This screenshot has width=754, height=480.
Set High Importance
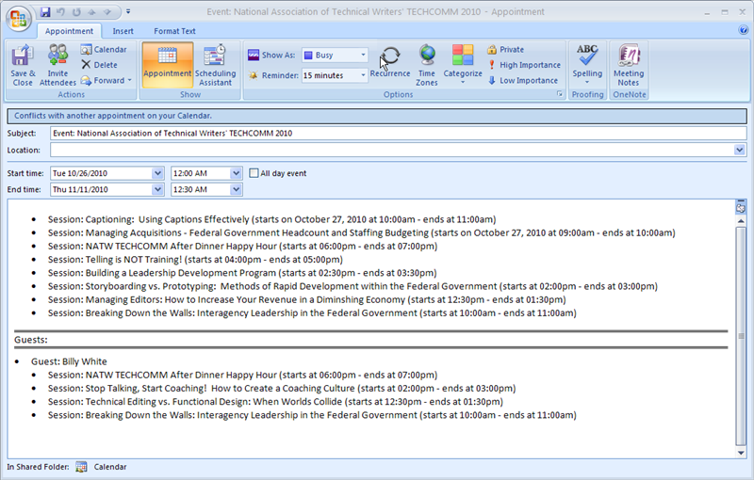point(524,65)
